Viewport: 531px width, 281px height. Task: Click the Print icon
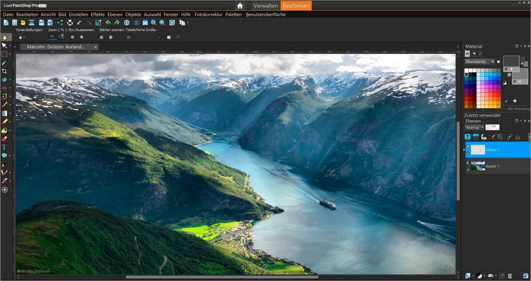70,23
